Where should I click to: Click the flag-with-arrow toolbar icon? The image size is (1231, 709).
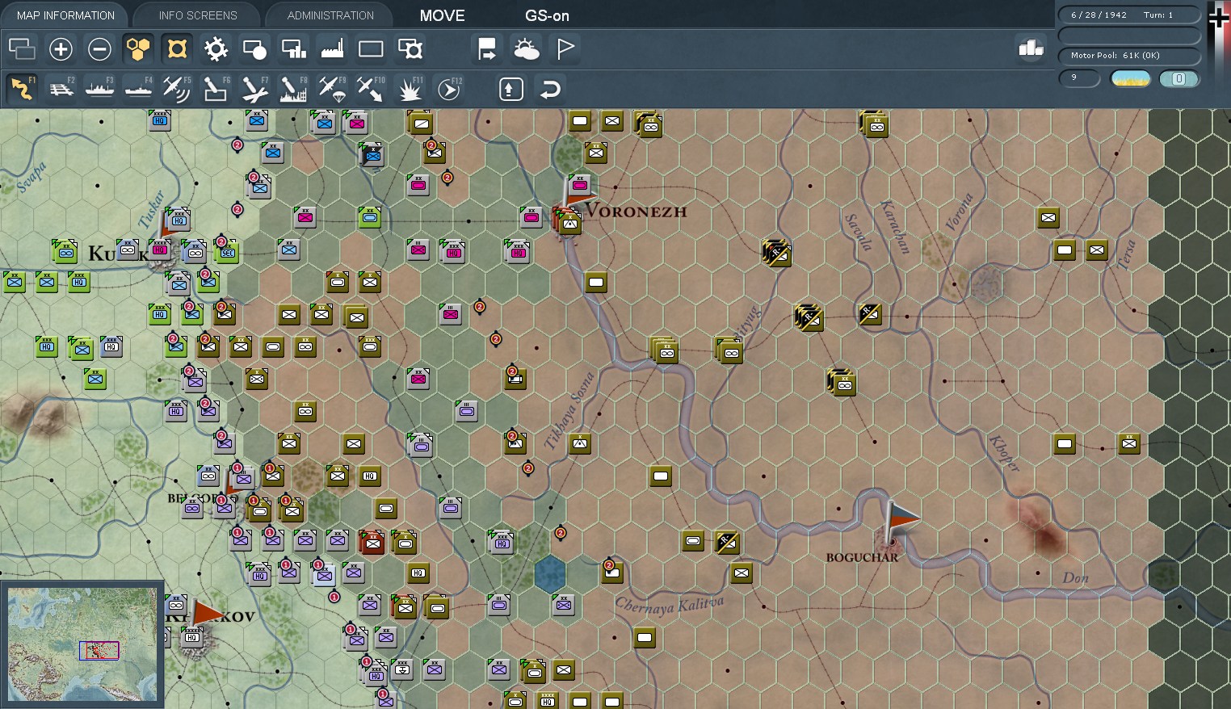click(x=487, y=49)
